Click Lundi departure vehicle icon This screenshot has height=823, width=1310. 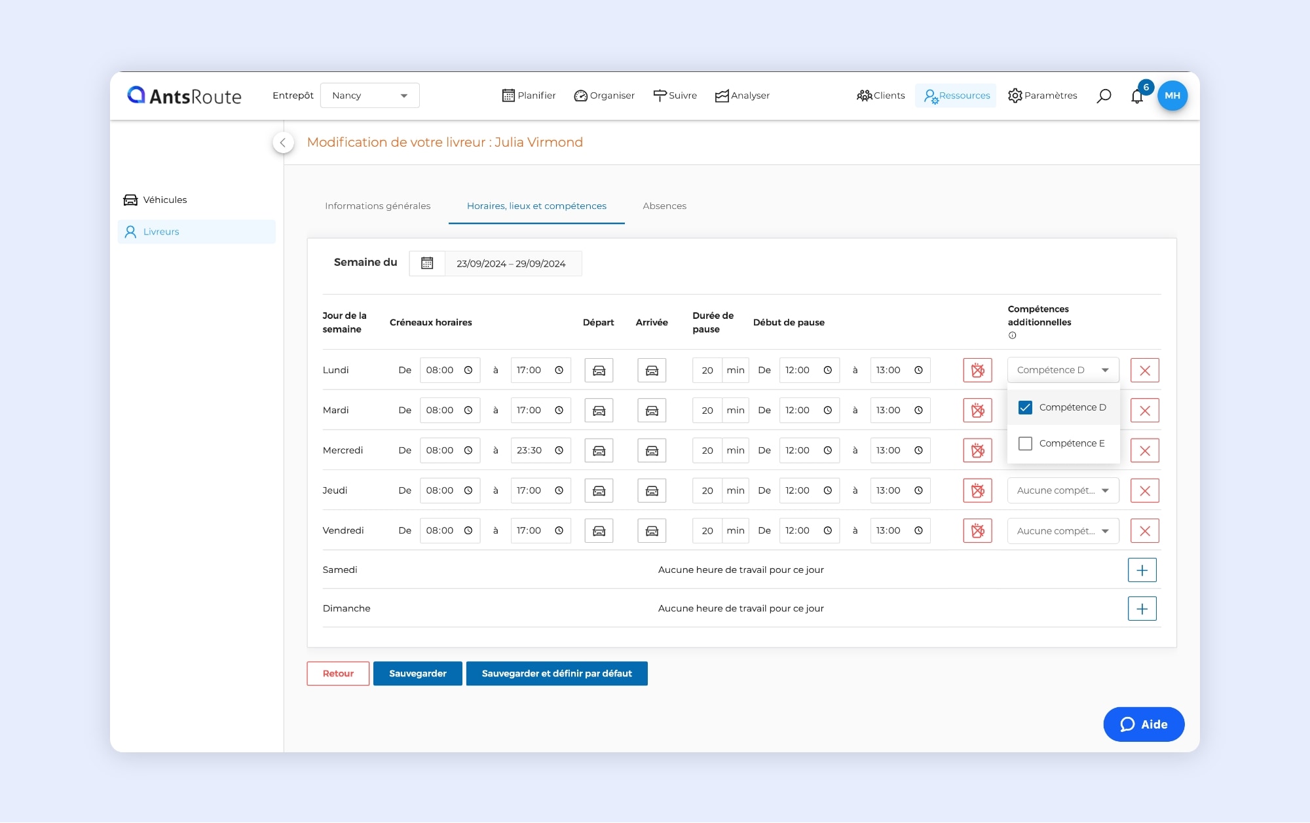click(x=599, y=370)
